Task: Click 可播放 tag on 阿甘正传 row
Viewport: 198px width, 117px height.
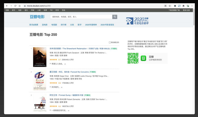Action: coord(87,95)
